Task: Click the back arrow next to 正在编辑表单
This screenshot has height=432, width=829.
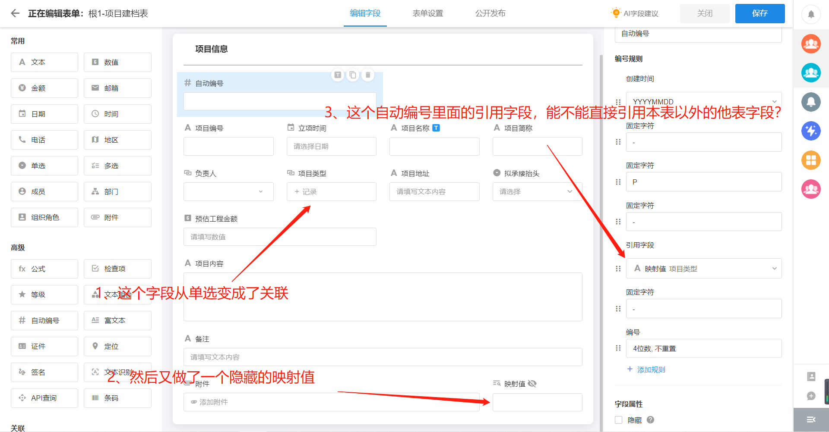Action: (14, 13)
